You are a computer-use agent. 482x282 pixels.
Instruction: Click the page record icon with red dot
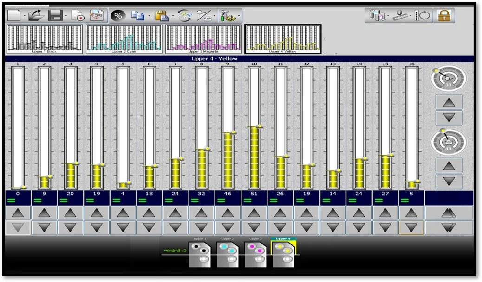click(78, 15)
